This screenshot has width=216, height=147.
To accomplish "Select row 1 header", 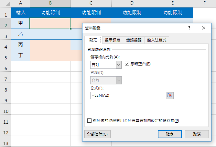I will point(5,13).
